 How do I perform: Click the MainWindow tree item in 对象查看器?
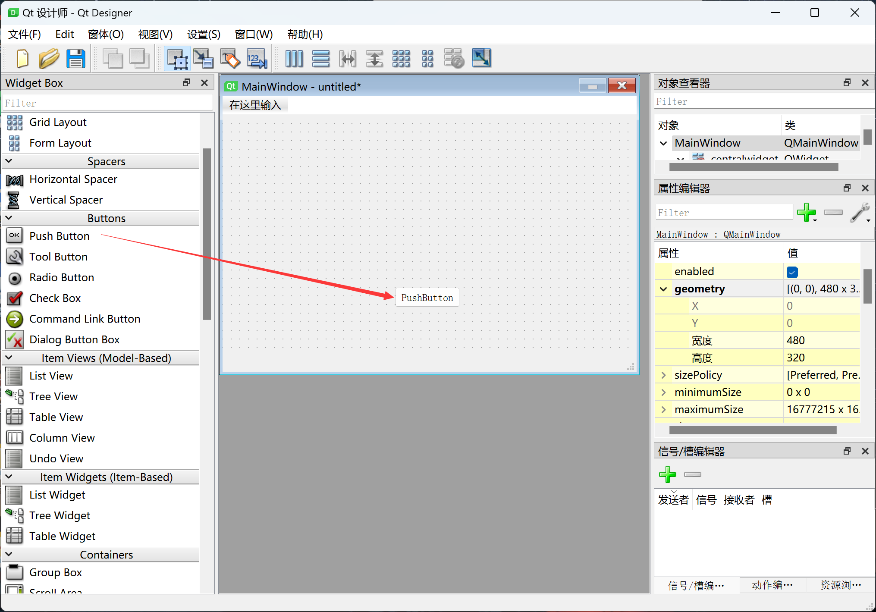[x=708, y=142]
